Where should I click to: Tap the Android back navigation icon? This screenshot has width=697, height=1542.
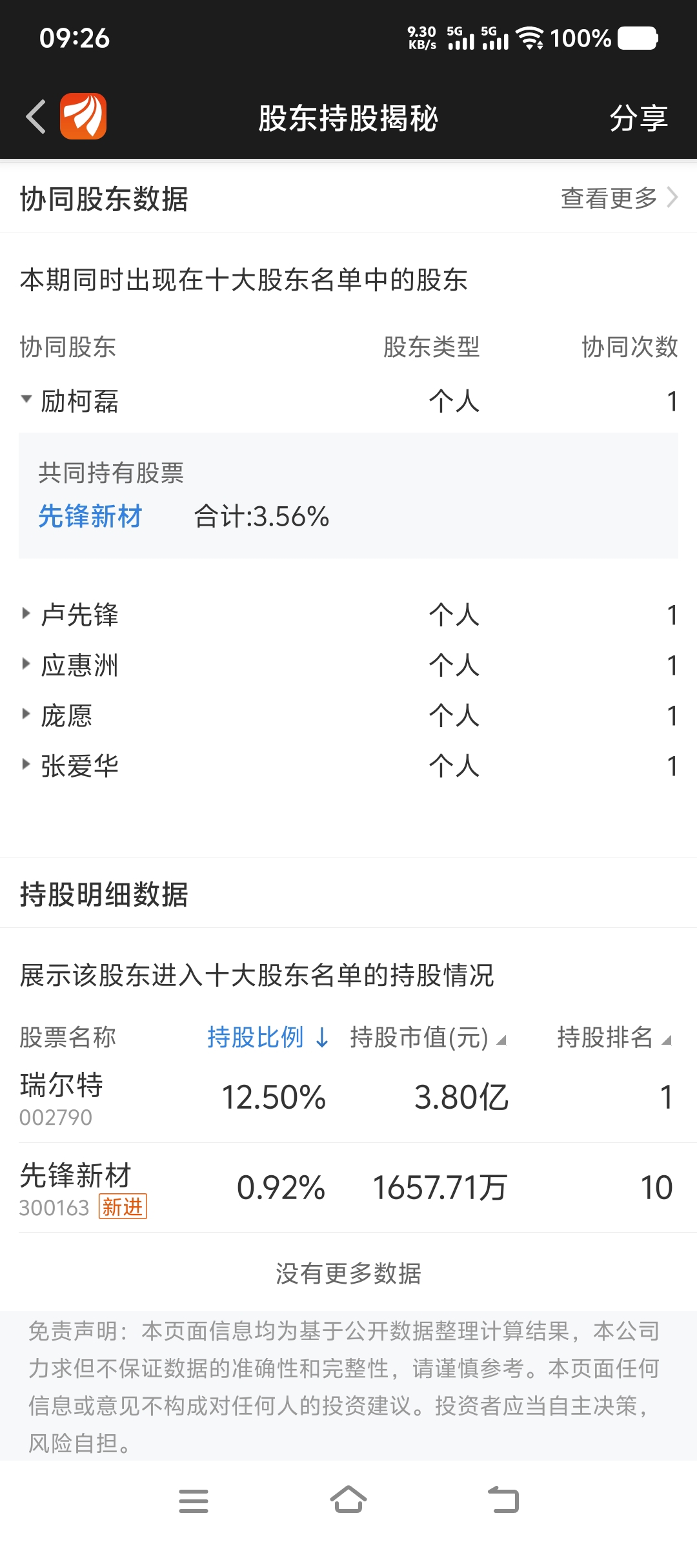[x=503, y=1500]
